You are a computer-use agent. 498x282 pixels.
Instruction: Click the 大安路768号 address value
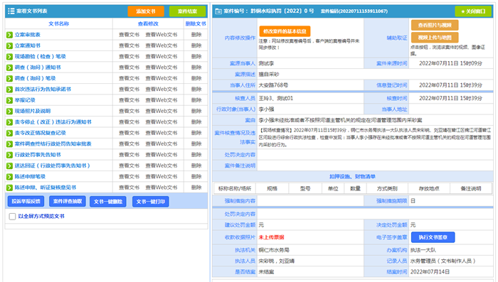[273, 85]
